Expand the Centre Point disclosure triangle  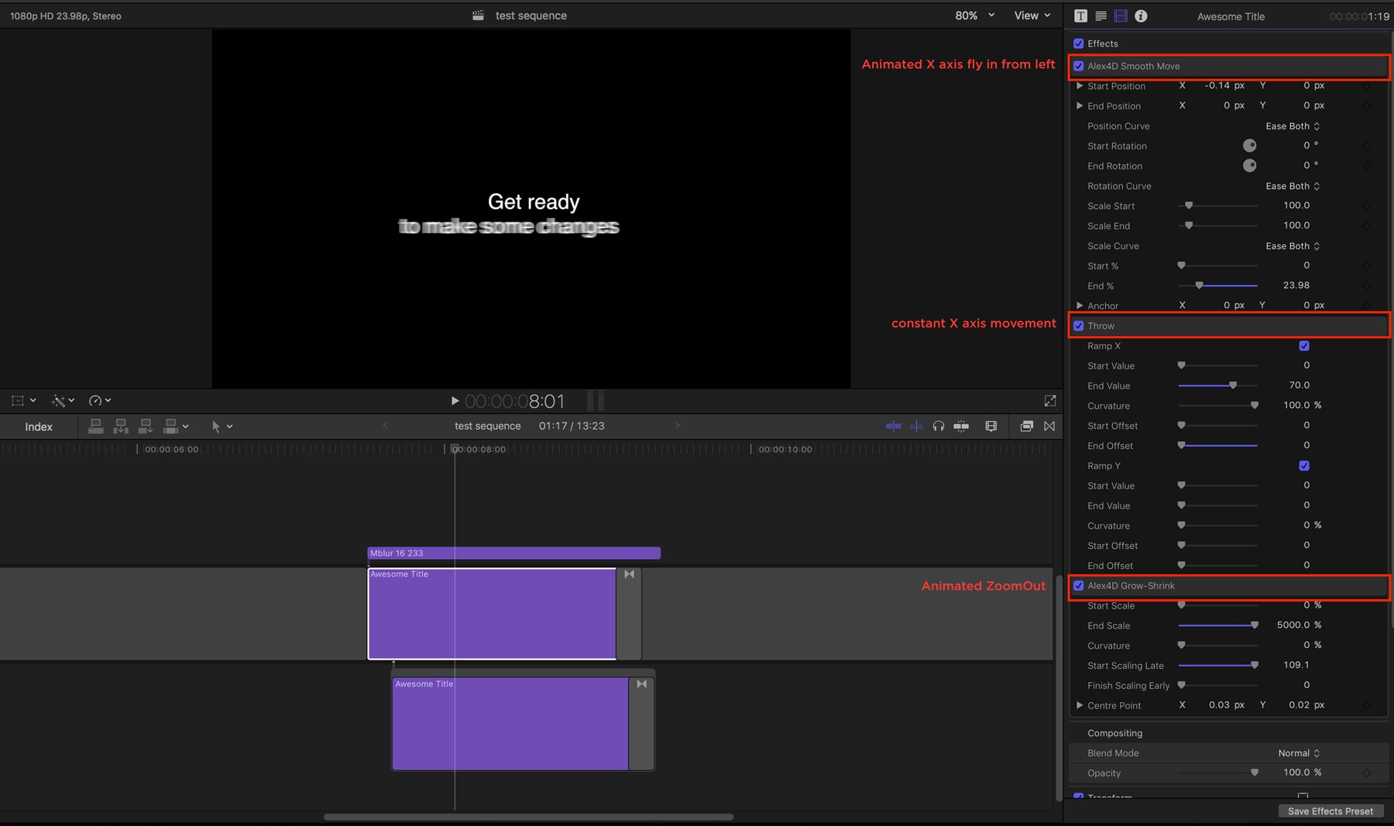click(1080, 705)
